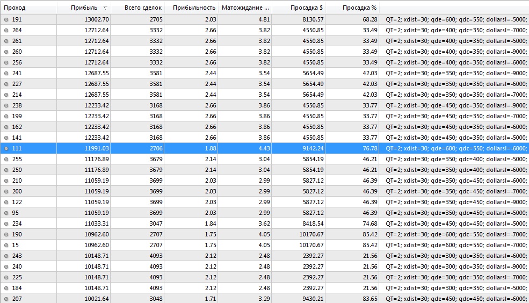Click the pass icon beside row 184
Viewport: 529px width, 303px height.
(x=6, y=288)
